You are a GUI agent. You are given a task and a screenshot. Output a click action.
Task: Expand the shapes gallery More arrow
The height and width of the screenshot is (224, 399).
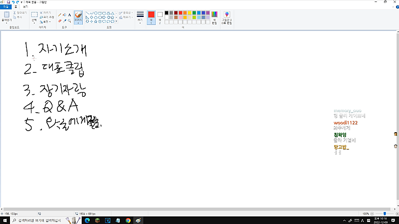(116, 21)
